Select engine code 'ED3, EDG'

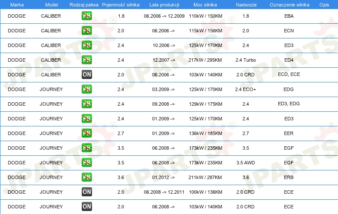tap(289, 104)
